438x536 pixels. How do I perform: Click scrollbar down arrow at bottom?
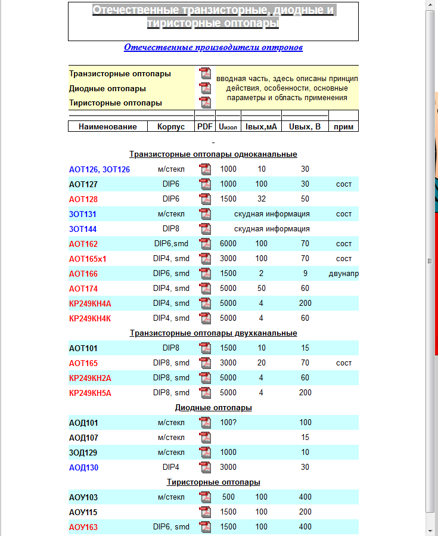(431, 531)
